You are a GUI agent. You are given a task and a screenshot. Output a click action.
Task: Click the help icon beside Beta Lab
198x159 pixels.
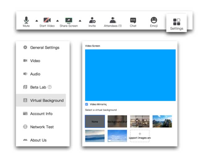(50, 87)
